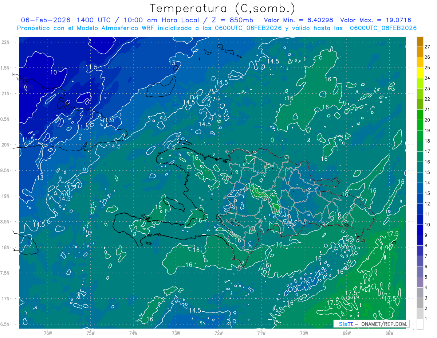Click the color scale label "3"

coord(426,298)
